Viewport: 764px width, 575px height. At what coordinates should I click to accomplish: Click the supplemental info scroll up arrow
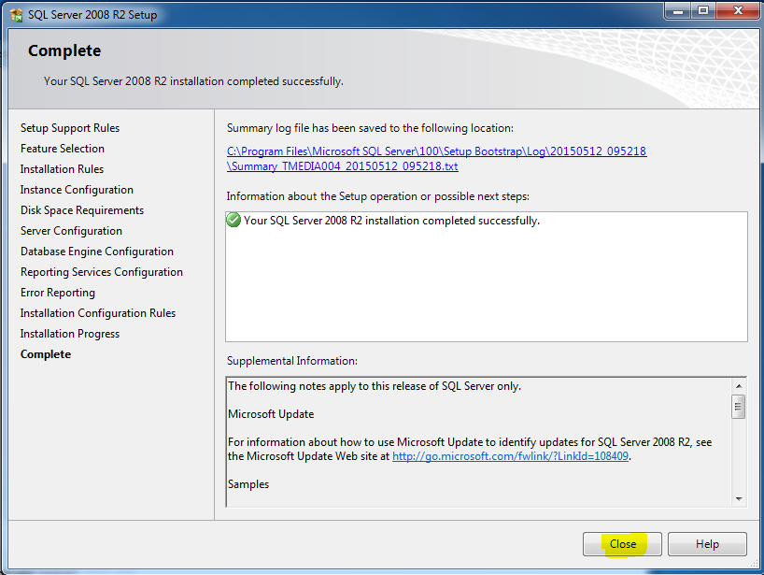click(x=739, y=386)
